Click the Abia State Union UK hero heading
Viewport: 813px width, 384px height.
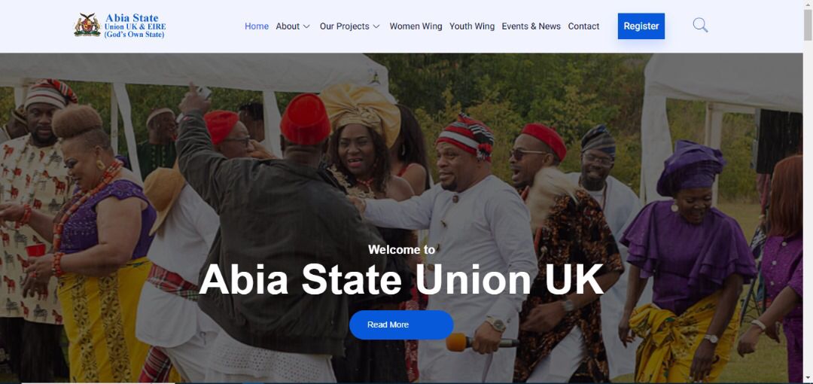(401, 279)
